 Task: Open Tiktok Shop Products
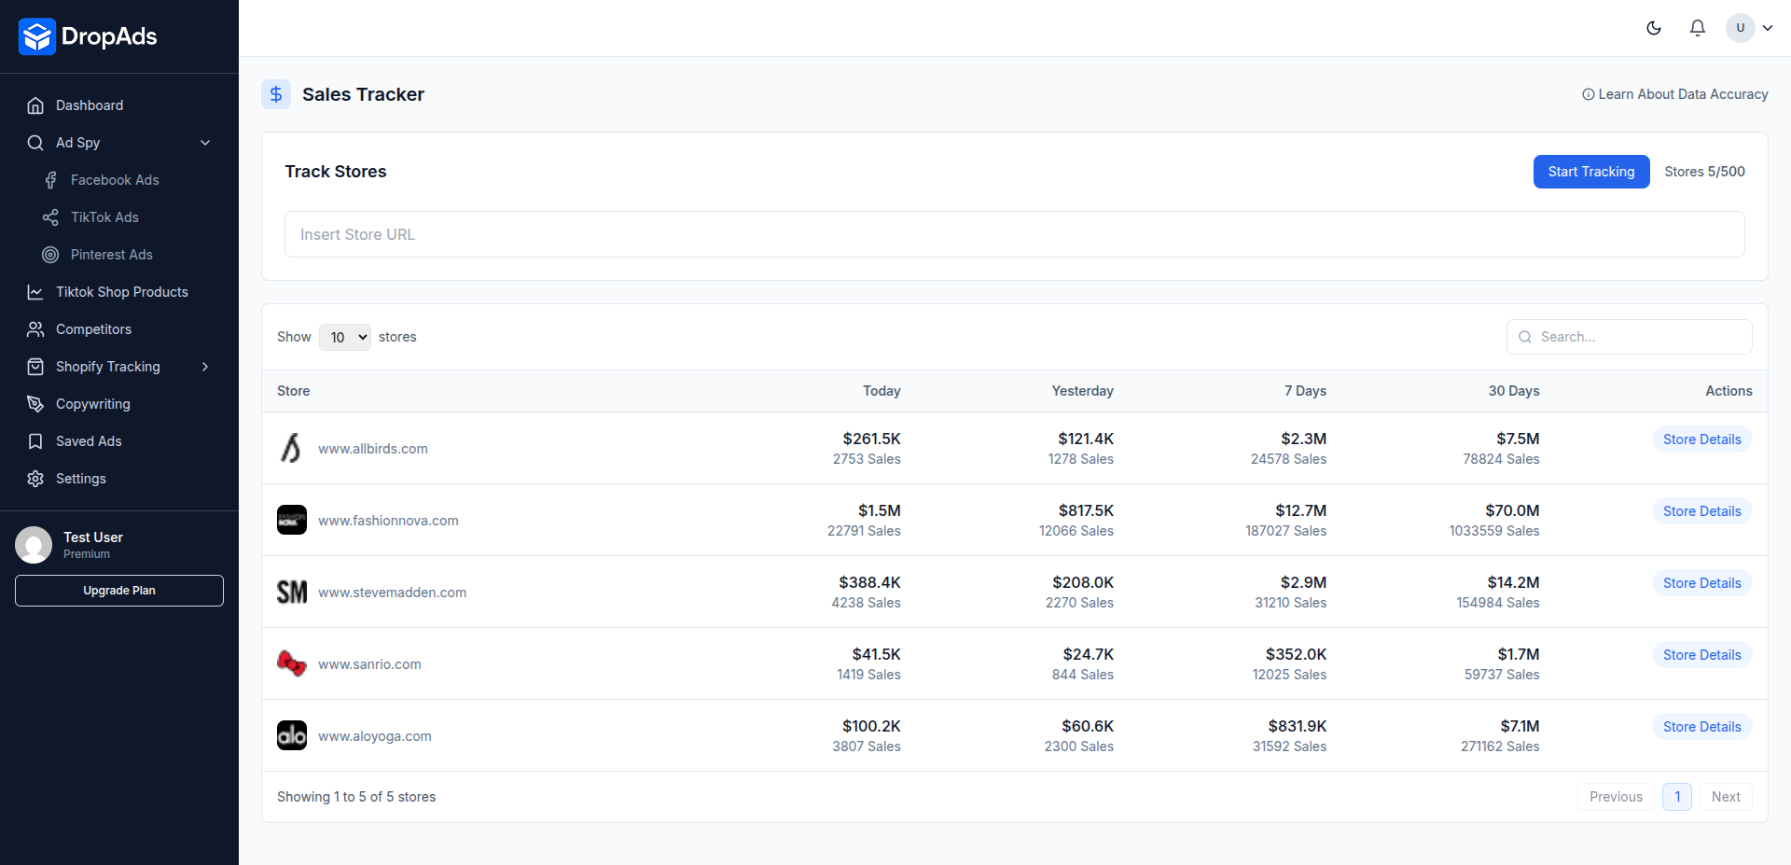click(122, 292)
